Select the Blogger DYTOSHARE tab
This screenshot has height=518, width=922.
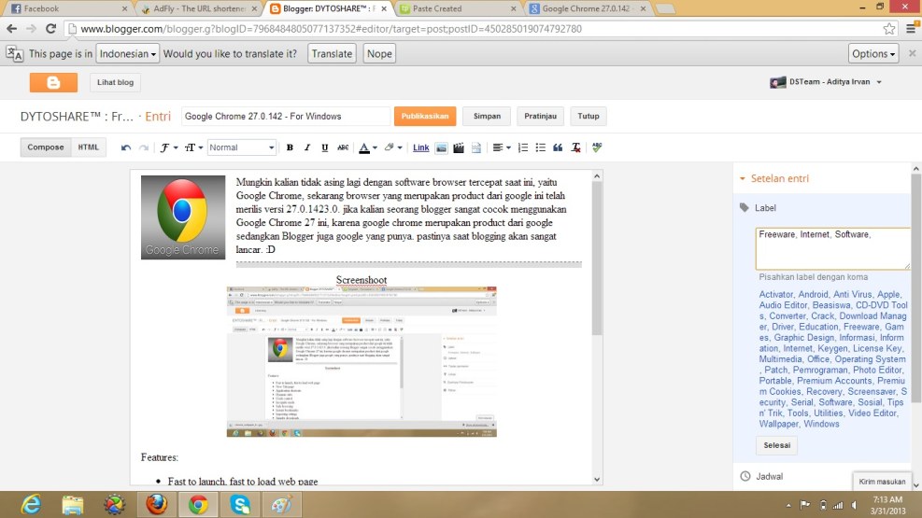(328, 8)
